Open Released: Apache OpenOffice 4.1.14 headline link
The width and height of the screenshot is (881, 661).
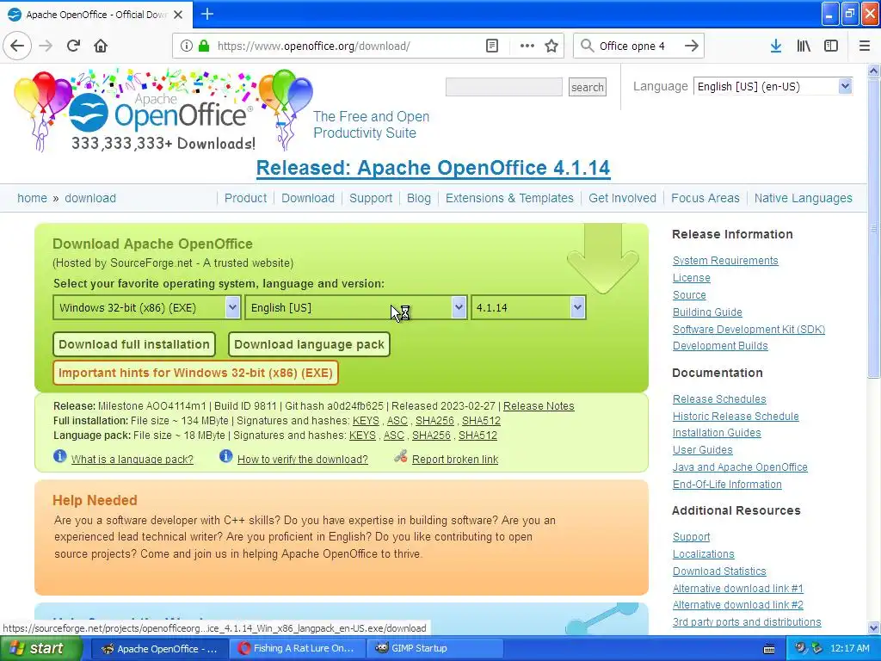click(434, 168)
